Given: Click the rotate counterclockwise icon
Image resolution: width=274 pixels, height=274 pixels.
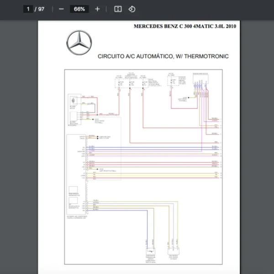Looking at the screenshot, I should [132, 9].
